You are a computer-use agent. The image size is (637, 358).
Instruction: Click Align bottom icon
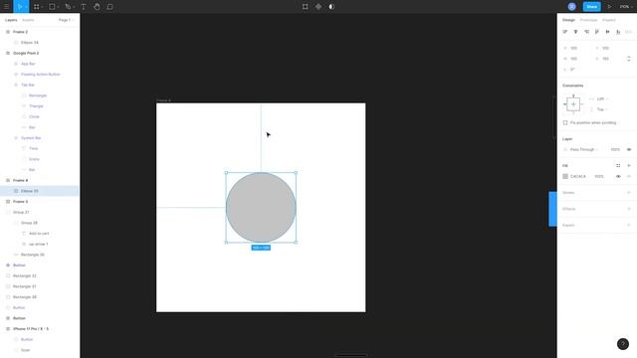tap(618, 32)
